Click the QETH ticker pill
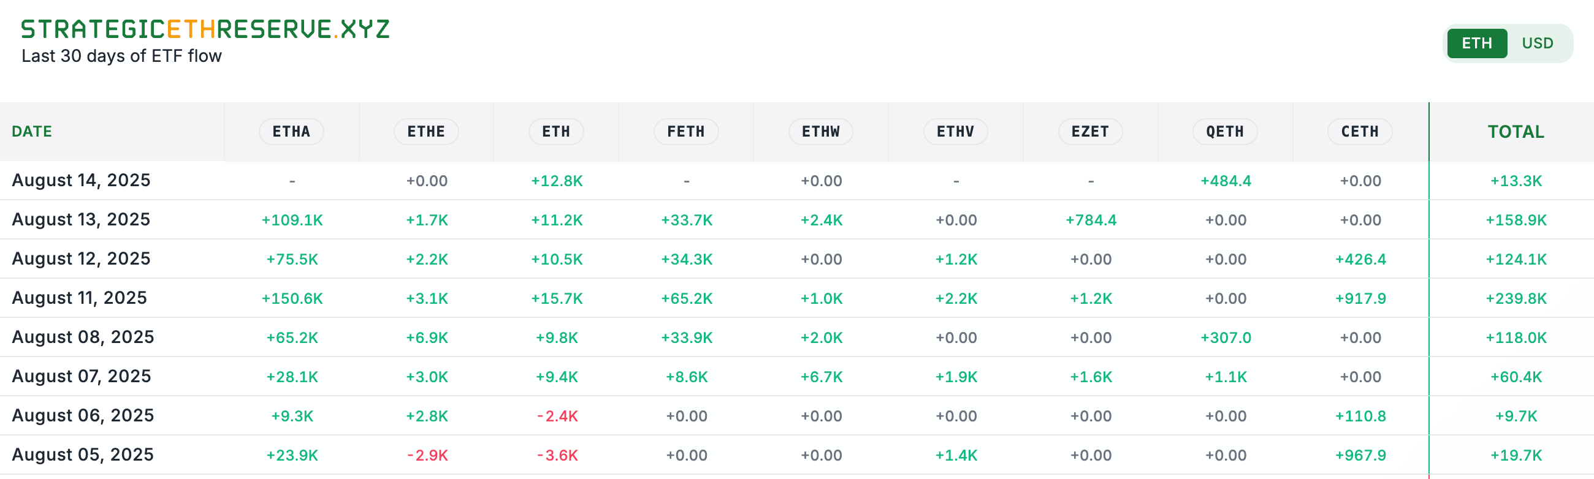 [x=1224, y=132]
